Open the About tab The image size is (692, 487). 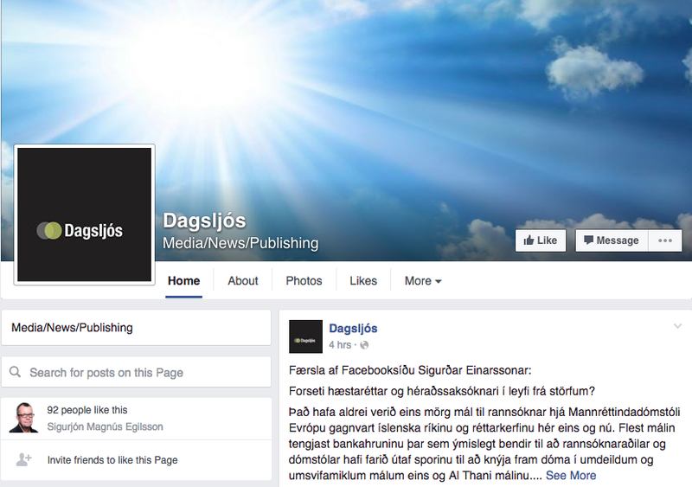(243, 281)
